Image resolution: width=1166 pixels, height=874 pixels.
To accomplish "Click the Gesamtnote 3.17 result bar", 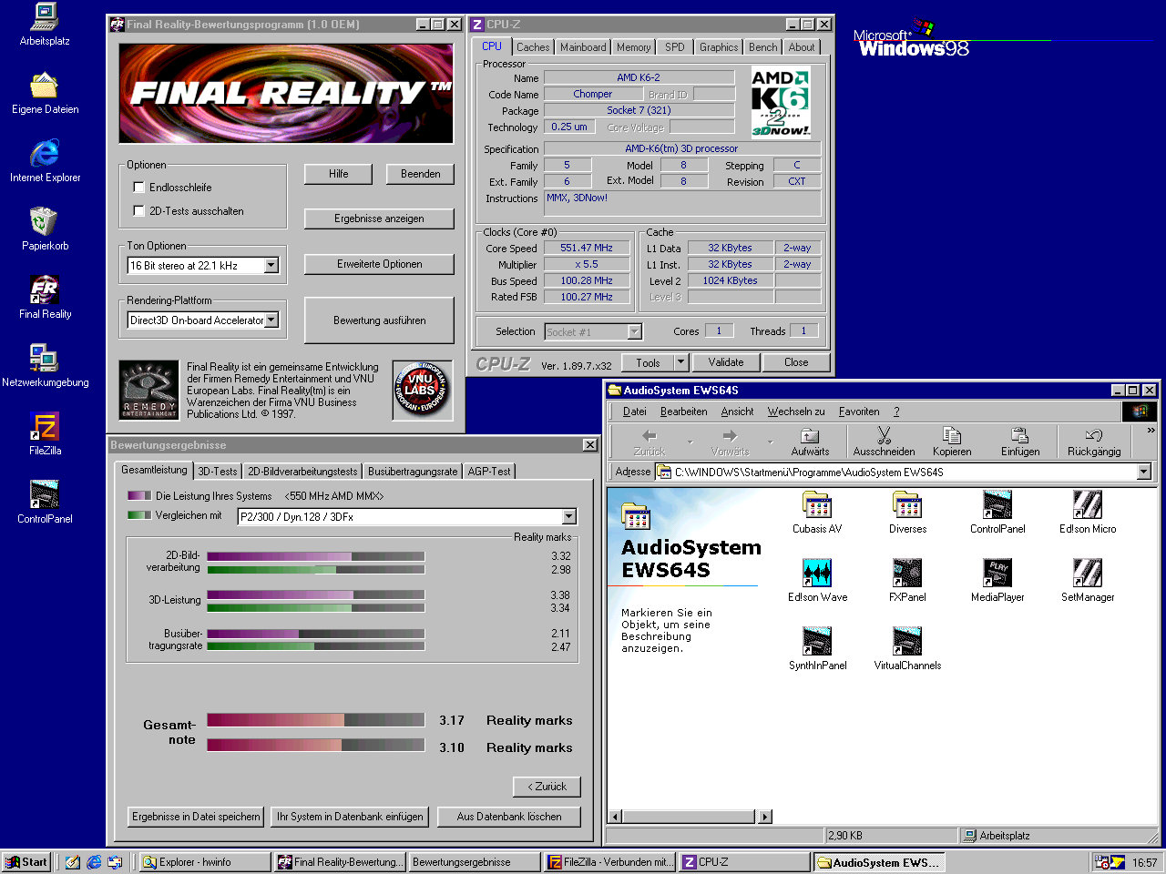I will click(315, 720).
